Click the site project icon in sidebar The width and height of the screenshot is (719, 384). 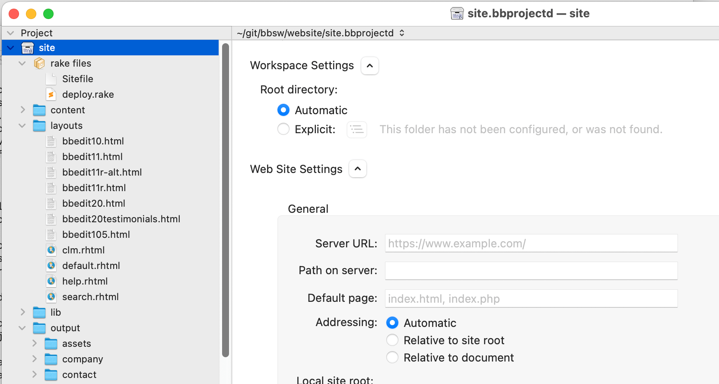pyautogui.click(x=28, y=48)
